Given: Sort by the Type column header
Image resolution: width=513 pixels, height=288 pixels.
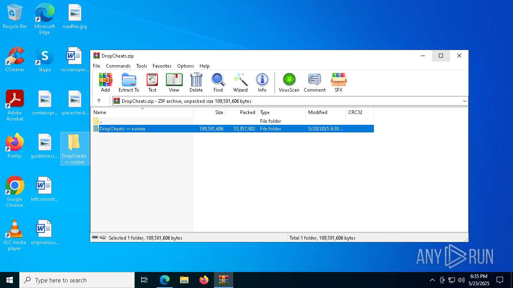Looking at the screenshot, I should (x=282, y=112).
